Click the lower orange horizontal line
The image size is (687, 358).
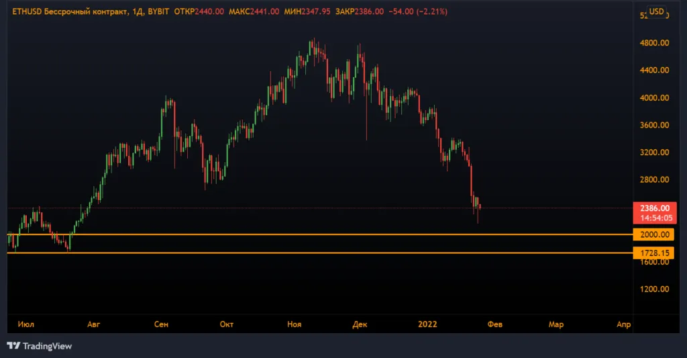(x=320, y=253)
